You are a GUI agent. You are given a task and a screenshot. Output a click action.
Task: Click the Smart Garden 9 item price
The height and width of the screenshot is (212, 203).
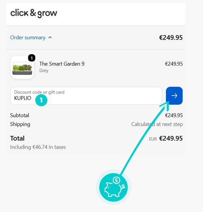coord(174,64)
